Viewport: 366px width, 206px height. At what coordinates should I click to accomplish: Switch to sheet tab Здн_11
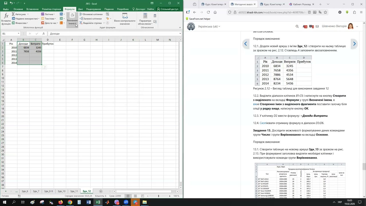(x=74, y=191)
